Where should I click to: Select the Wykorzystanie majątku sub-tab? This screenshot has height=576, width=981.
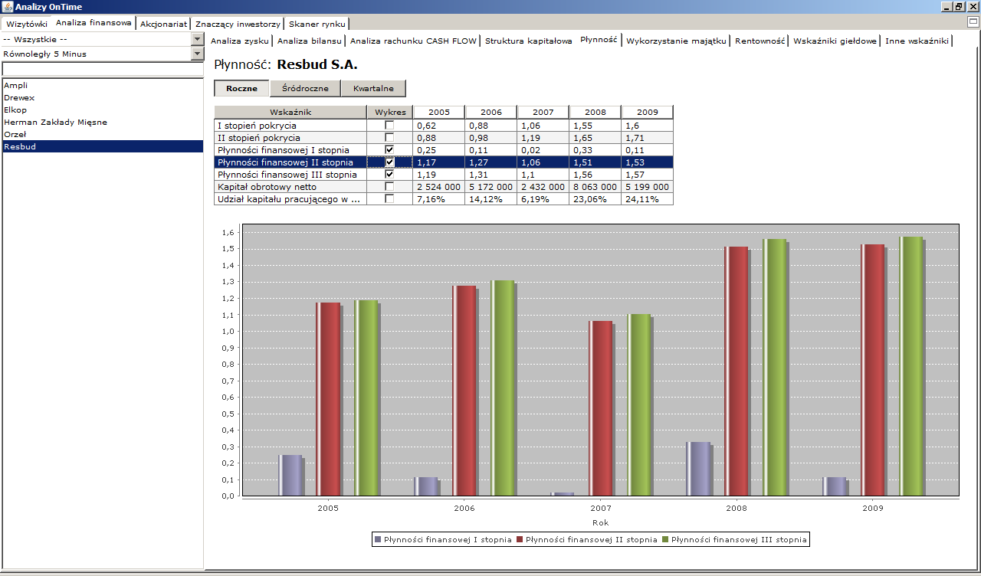[x=676, y=41]
